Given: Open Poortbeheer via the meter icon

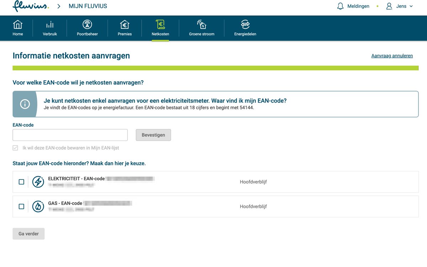Looking at the screenshot, I should 87,25.
